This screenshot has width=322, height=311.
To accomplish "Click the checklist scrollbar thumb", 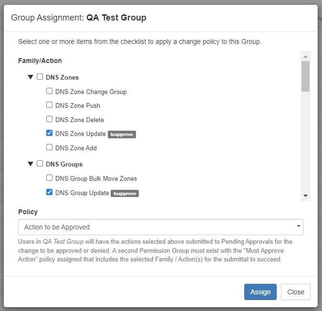I will tap(305, 76).
